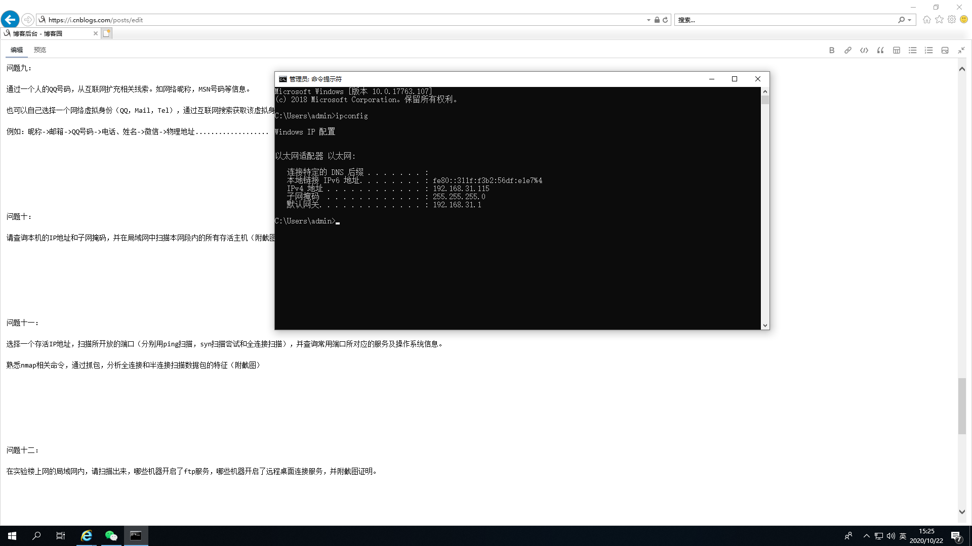Create a numbered list

click(929, 50)
